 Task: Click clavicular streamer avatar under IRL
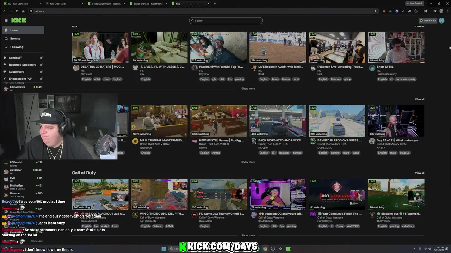click(x=76, y=68)
